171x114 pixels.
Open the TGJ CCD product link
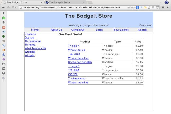click(74, 54)
